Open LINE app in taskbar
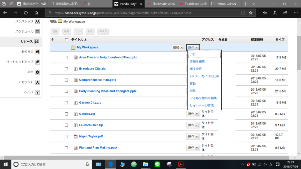Viewport: 301px width, 169px height. tap(158, 164)
